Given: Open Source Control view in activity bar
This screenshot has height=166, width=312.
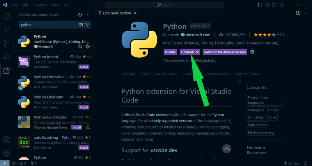Looking at the screenshot, I should tap(7, 43).
